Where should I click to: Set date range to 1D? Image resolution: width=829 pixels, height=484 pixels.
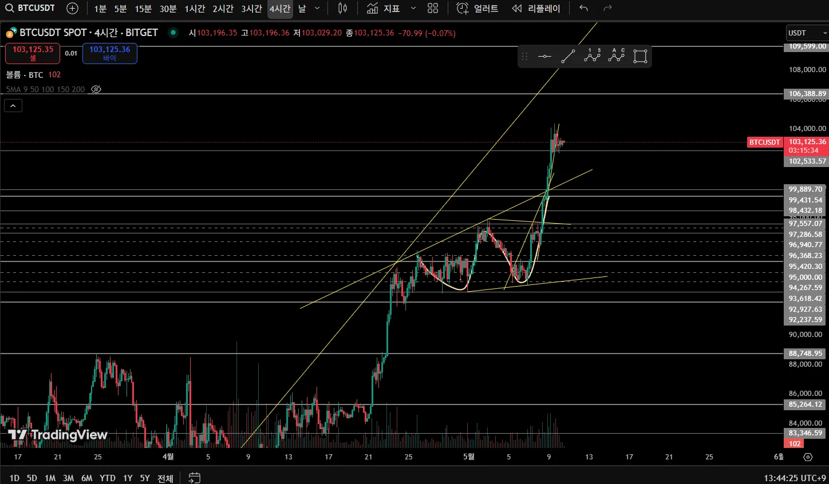(x=14, y=478)
